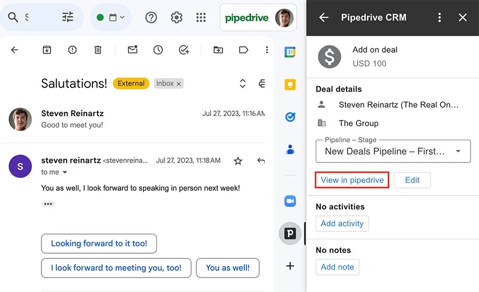Show trimmed content ellipsis
Screen dimensions: 479x292
pos(48,204)
